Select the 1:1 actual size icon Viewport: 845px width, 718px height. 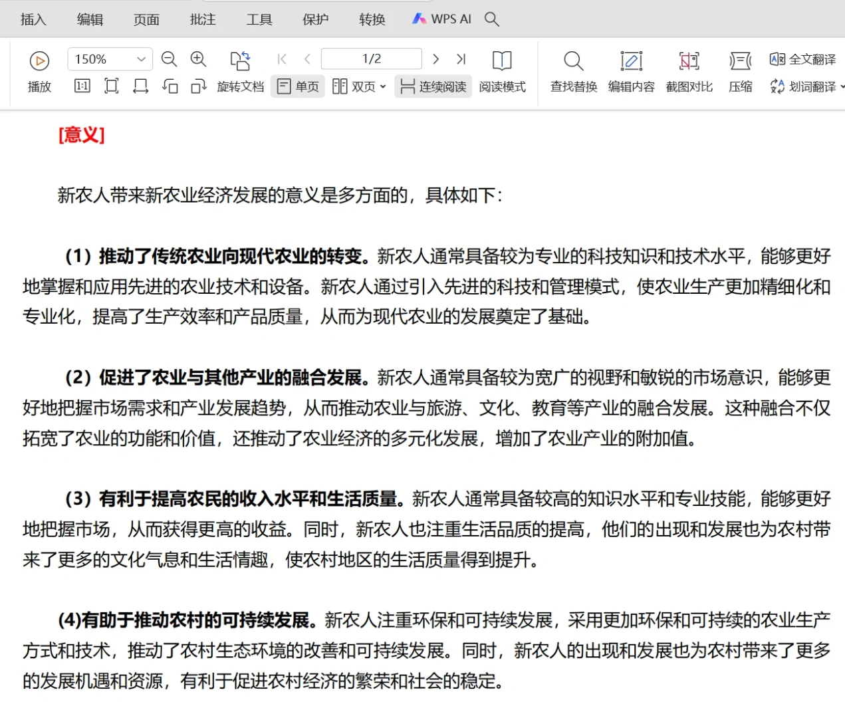pyautogui.click(x=82, y=86)
